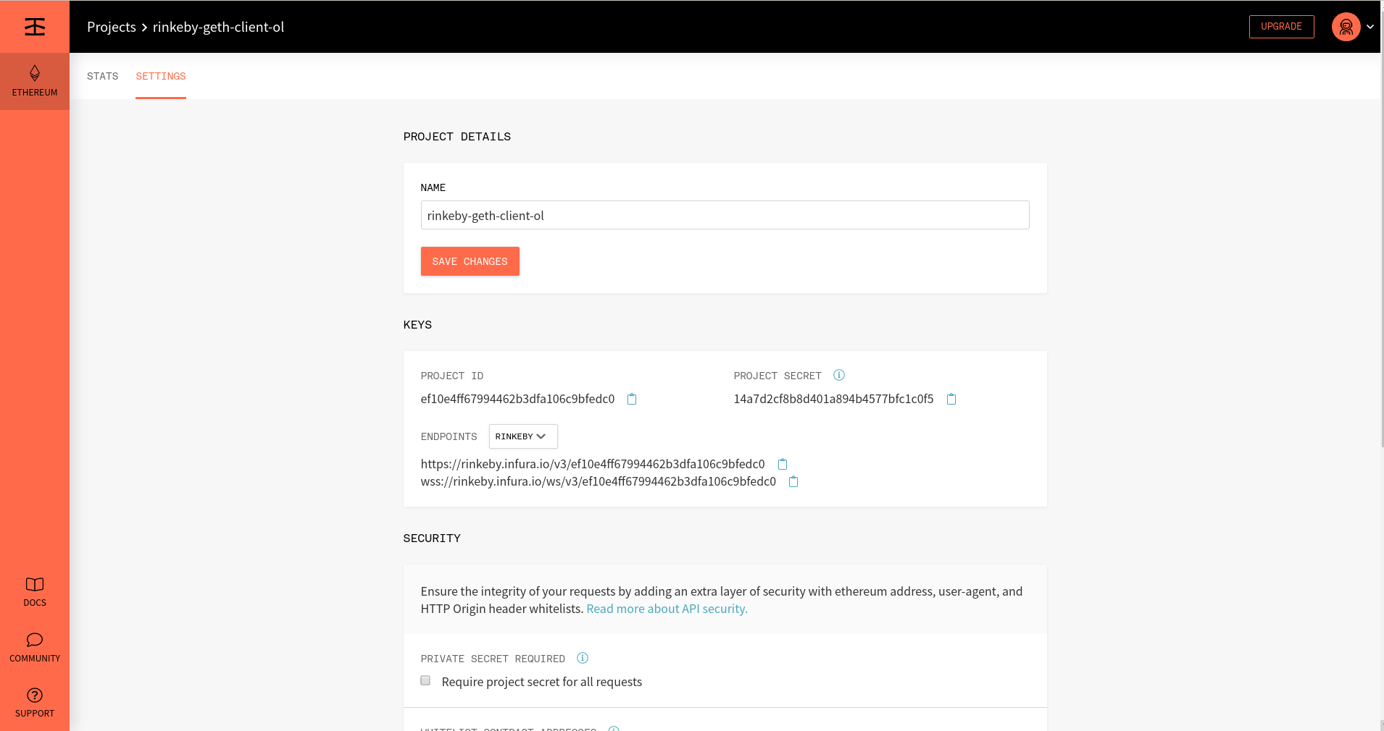Click the Save Changes button
The image size is (1384, 731).
click(470, 261)
